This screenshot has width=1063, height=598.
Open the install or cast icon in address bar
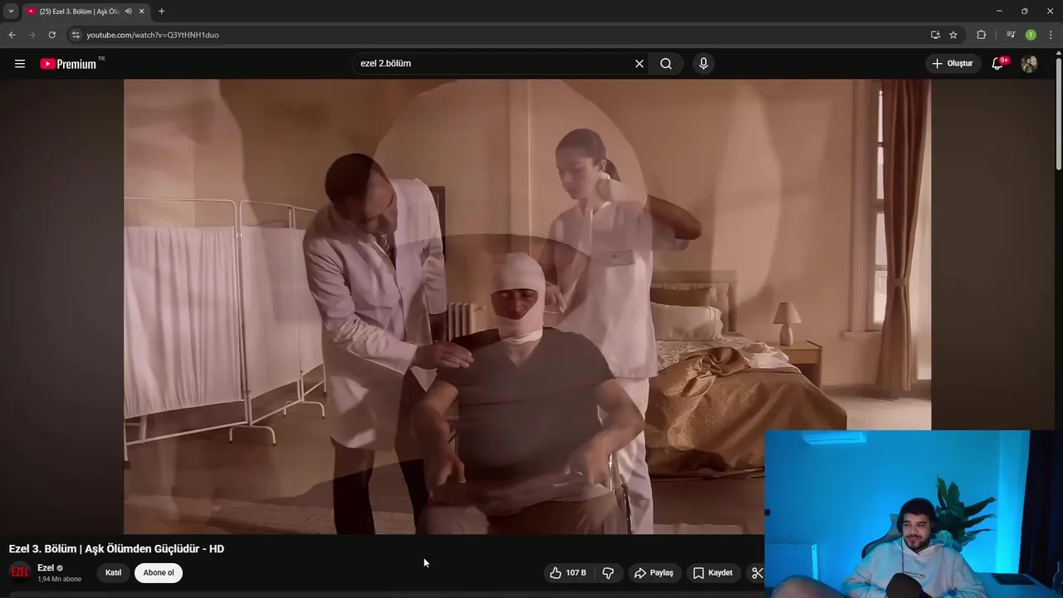click(935, 35)
